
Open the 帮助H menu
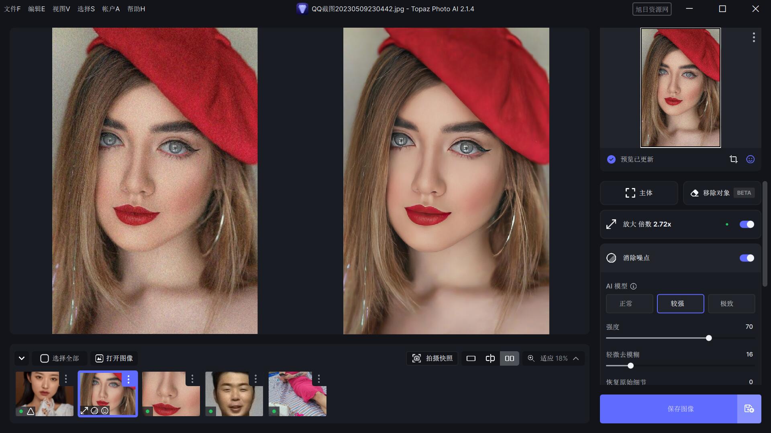coord(136,9)
